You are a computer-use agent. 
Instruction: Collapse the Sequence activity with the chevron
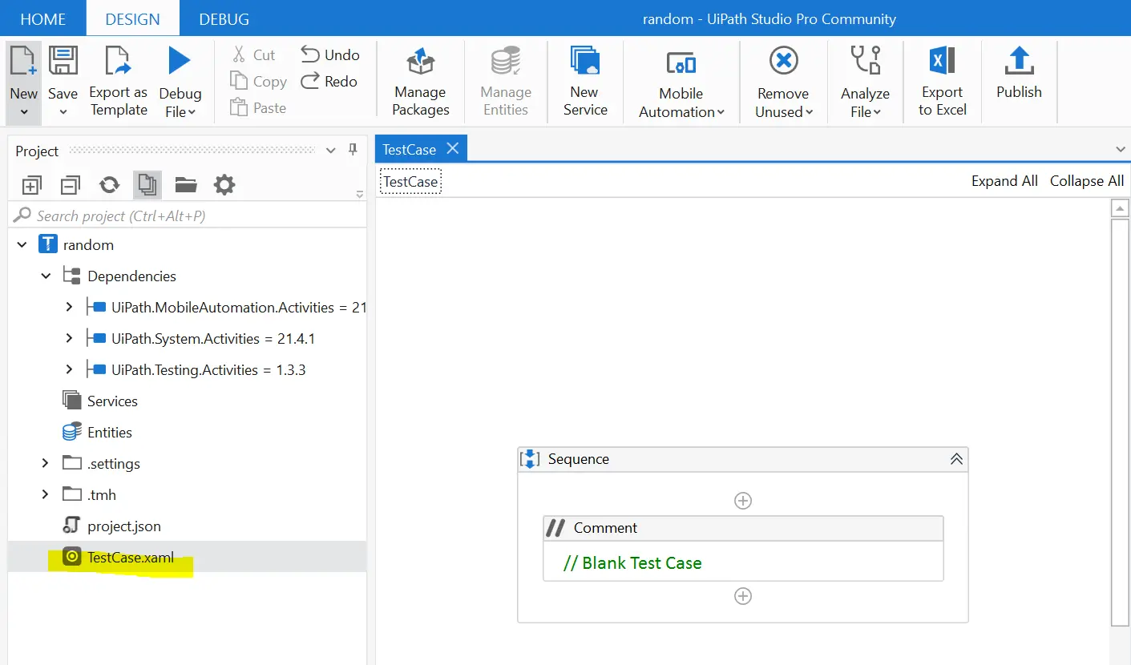click(x=955, y=459)
